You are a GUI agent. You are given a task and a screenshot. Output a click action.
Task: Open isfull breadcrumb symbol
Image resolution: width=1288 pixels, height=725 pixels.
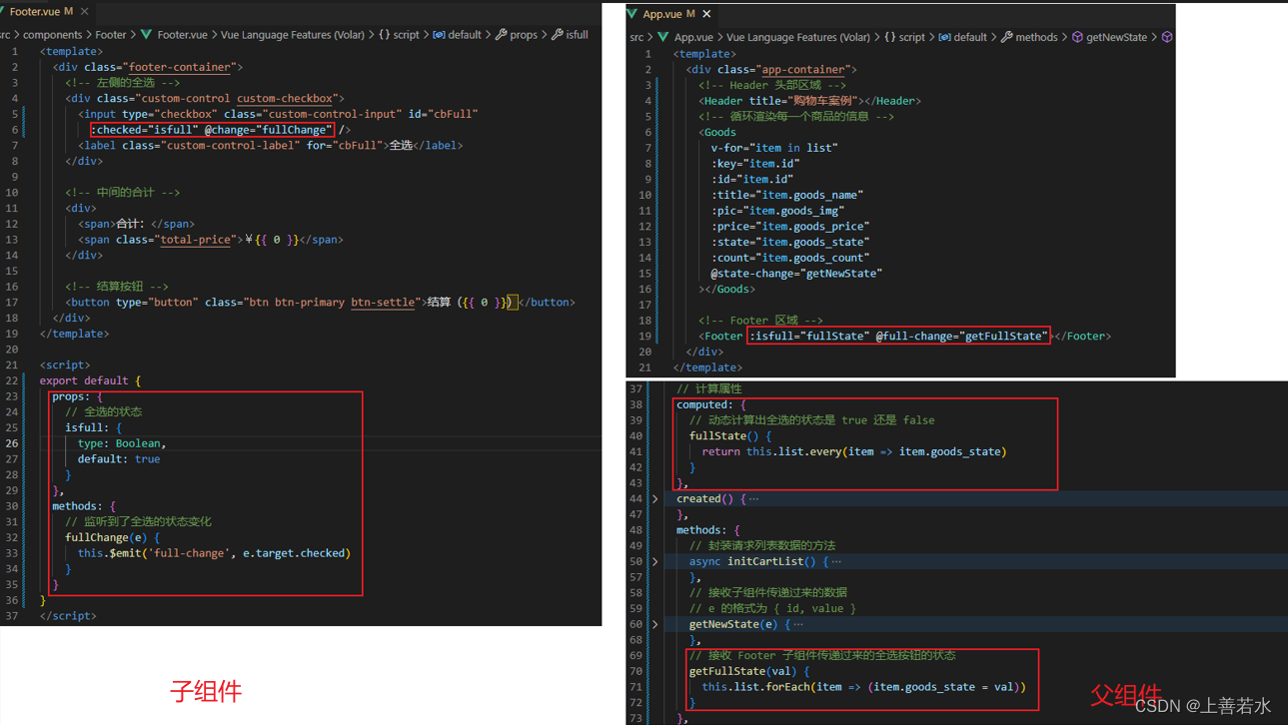click(577, 34)
